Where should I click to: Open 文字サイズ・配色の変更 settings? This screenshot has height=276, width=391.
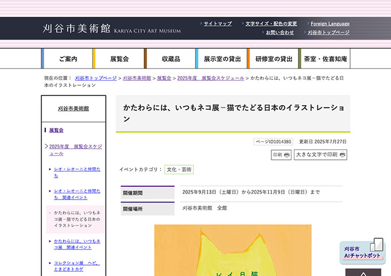[271, 24]
